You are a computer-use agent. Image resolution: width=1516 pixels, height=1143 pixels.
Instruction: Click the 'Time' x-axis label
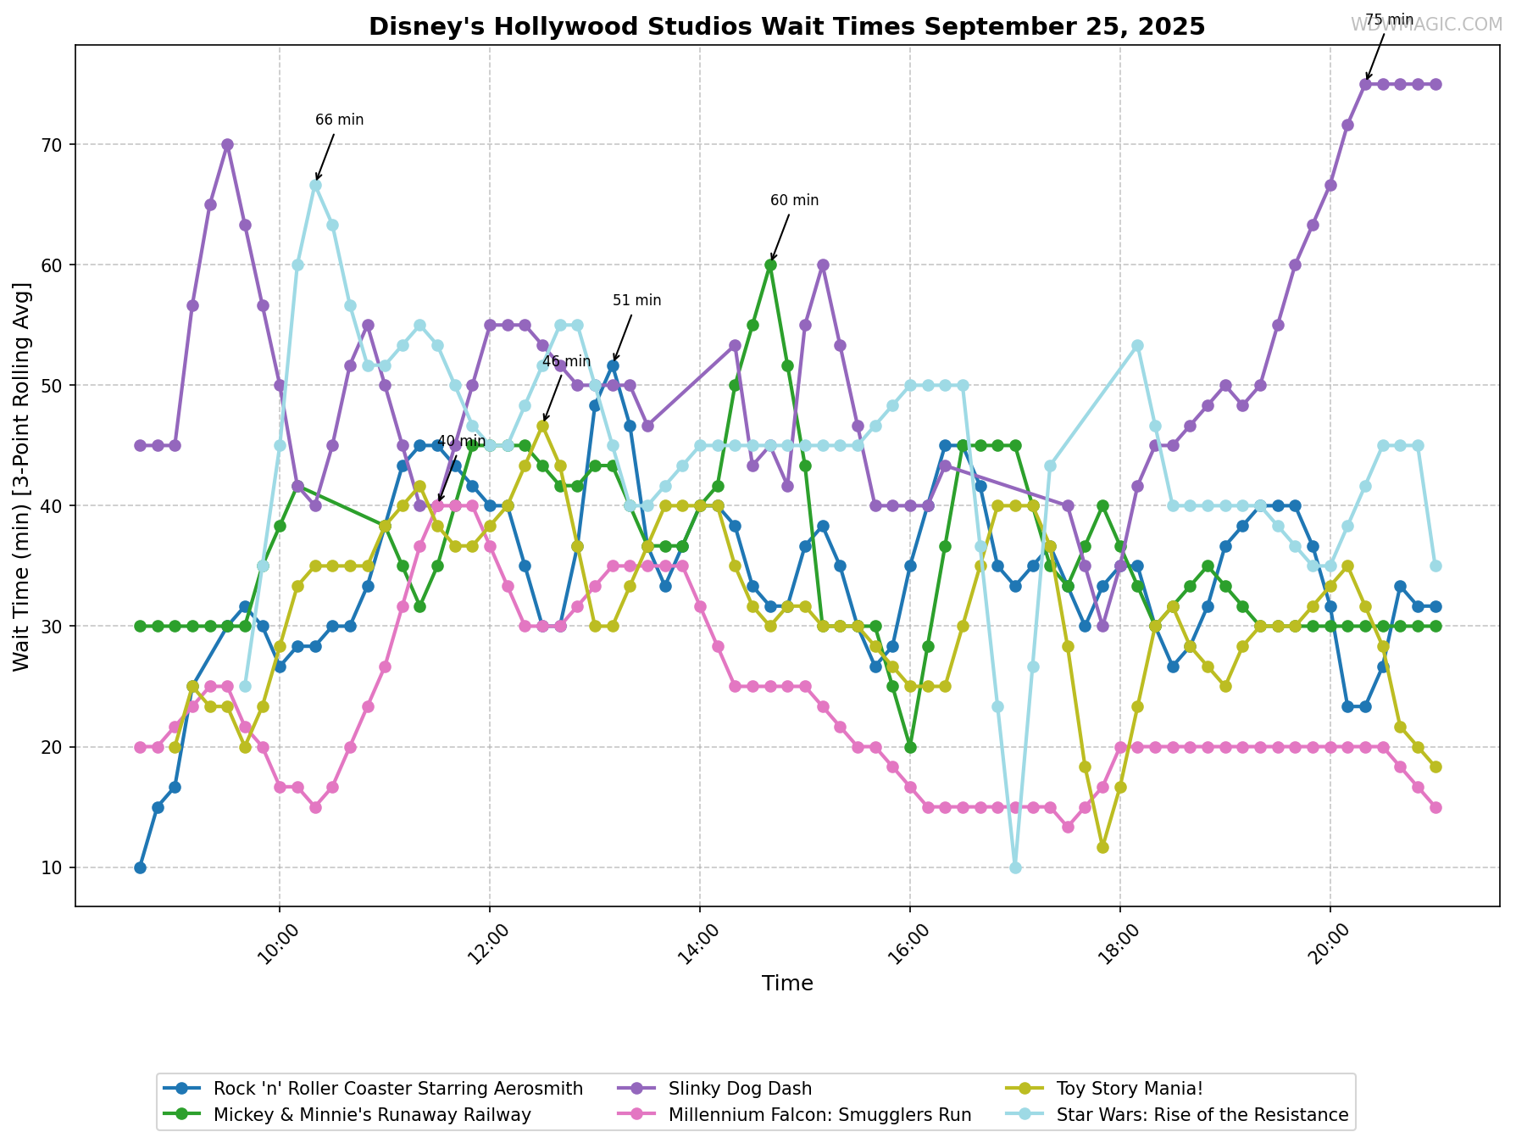[x=787, y=984]
